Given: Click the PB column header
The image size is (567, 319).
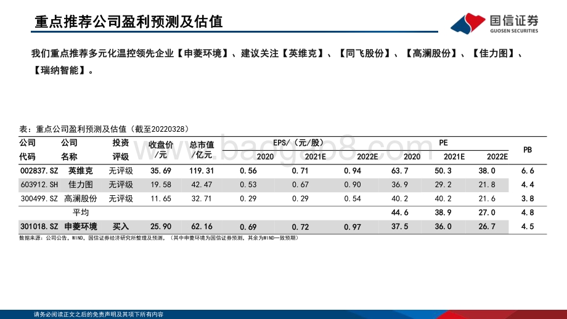Looking at the screenshot, I should point(527,150).
